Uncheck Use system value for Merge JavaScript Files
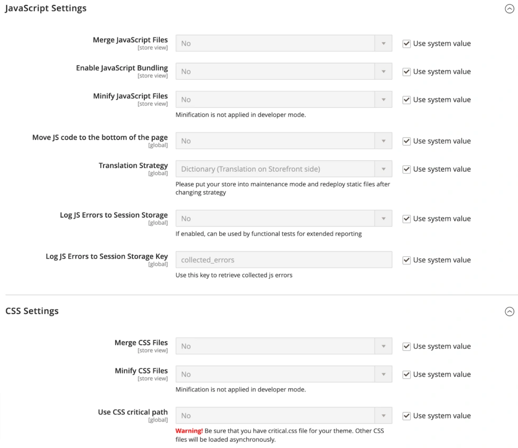 (x=406, y=43)
